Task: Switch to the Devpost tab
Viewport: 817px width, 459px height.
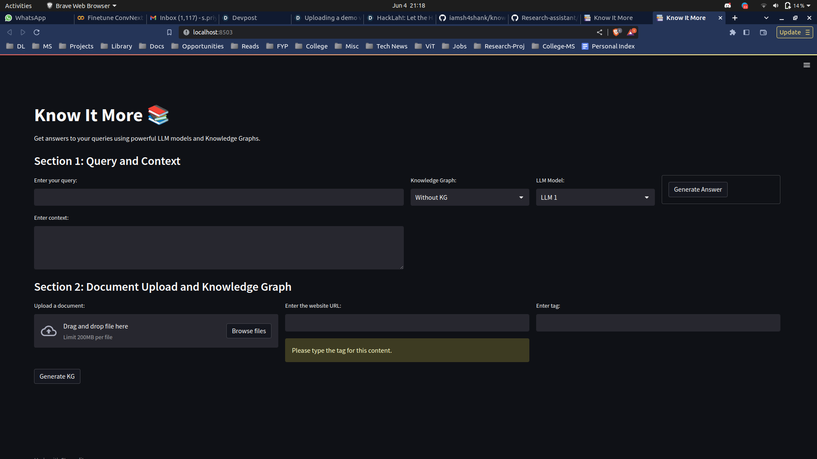Action: (245, 18)
